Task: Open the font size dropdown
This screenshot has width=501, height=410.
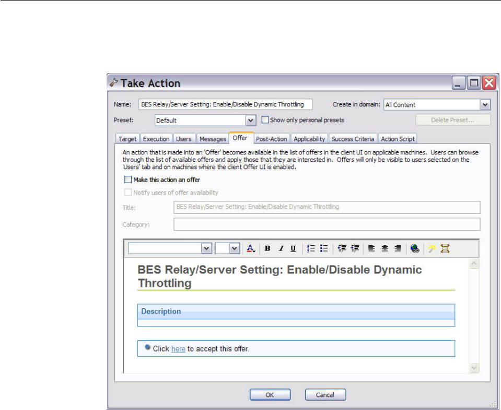Action: 235,248
